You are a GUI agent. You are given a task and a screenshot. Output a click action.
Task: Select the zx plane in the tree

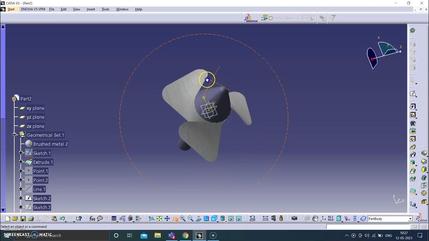36,126
